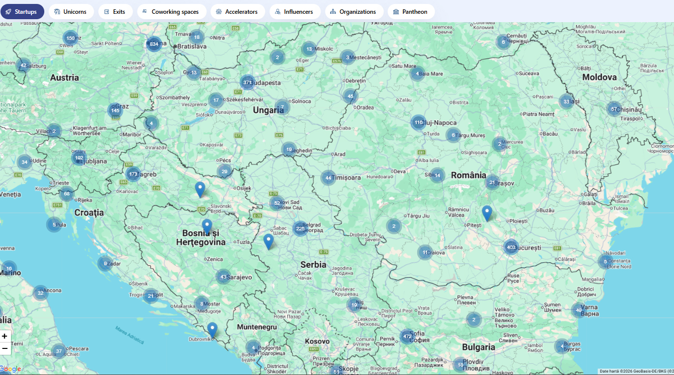Screen dimensions: 674x375
Task: Click the map pin near Dubrovnik
Action: coord(212,329)
